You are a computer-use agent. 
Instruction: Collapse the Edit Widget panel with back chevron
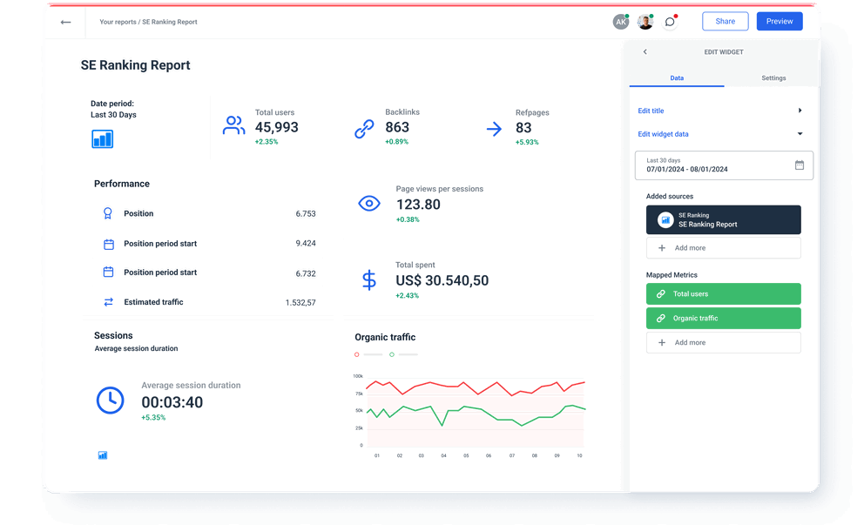pos(645,51)
